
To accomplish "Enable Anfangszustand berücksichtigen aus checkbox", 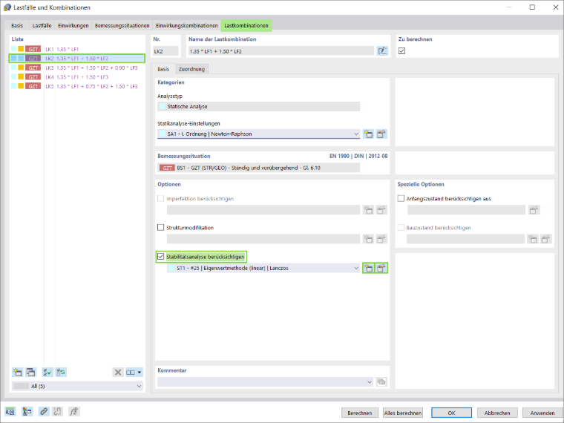I will tap(401, 198).
